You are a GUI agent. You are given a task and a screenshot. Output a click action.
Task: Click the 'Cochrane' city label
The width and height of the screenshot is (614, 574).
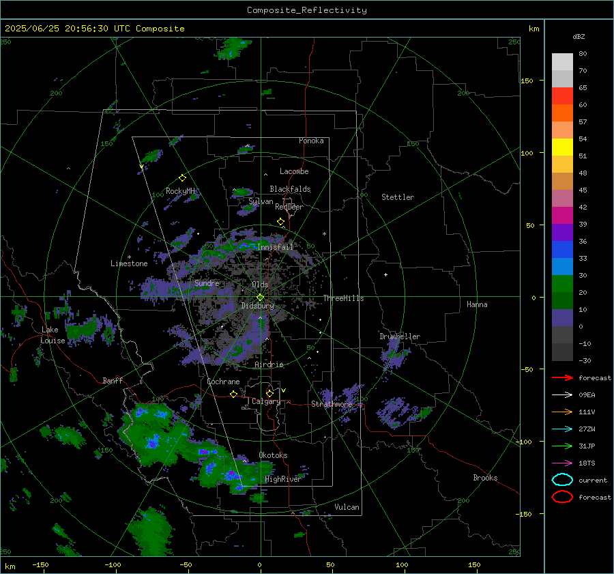click(x=223, y=382)
